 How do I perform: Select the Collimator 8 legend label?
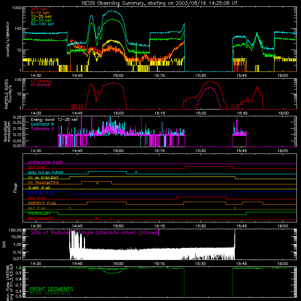(x=42, y=124)
